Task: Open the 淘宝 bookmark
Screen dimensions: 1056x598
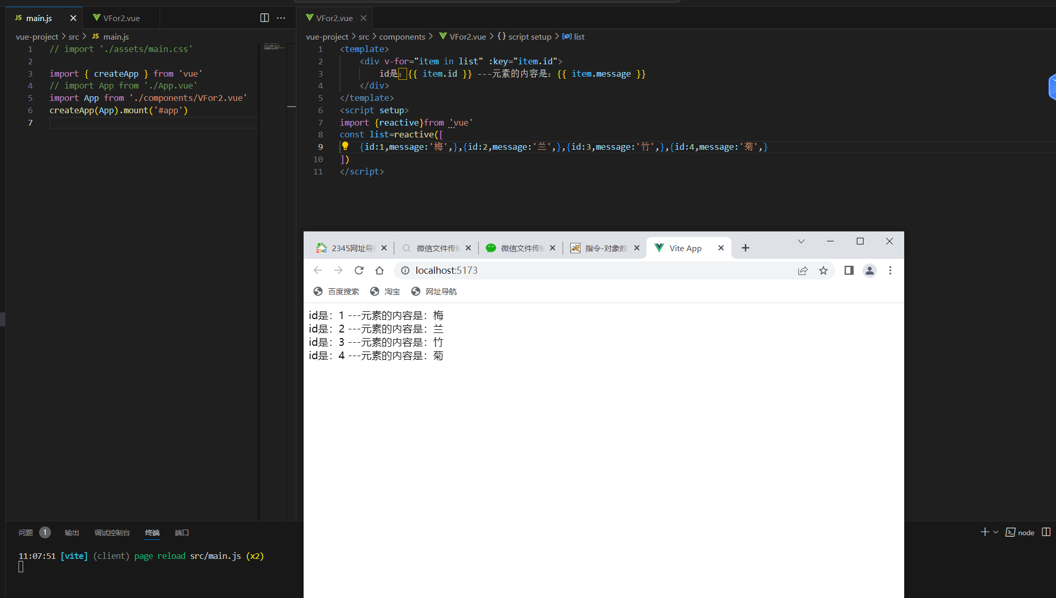Action: tap(385, 291)
